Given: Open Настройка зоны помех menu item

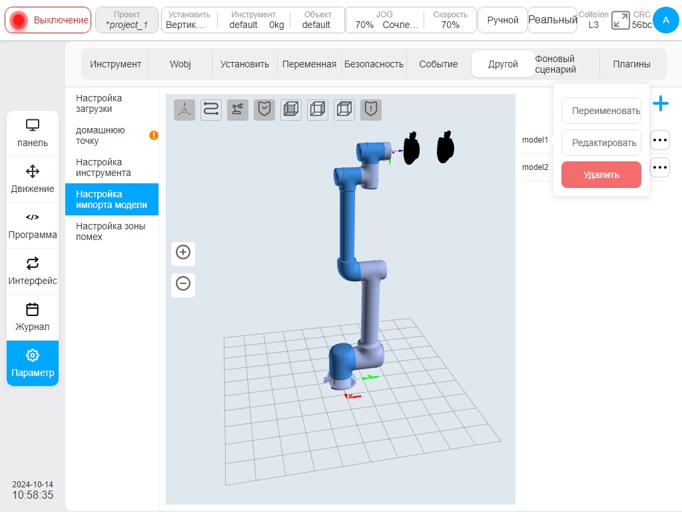Looking at the screenshot, I should point(112,231).
